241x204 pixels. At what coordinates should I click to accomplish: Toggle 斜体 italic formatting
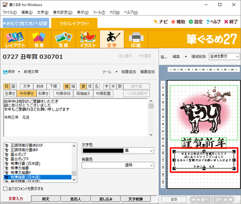coord(40,86)
